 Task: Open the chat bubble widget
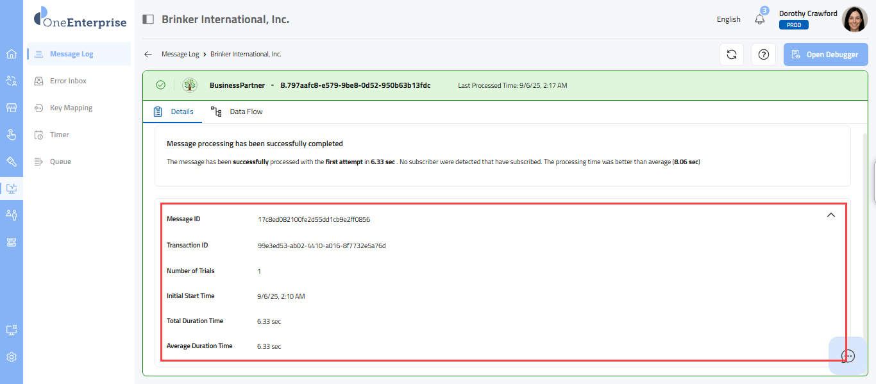(848, 356)
